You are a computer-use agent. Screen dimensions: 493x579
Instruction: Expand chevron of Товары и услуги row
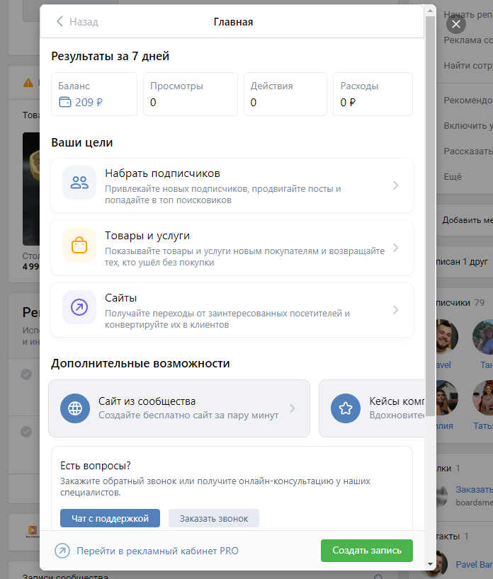(396, 248)
